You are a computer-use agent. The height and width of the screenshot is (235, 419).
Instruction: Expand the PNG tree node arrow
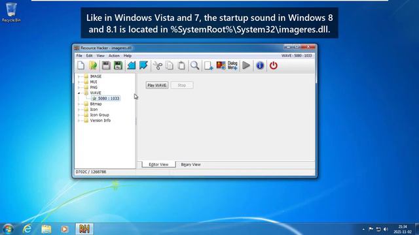(x=79, y=87)
